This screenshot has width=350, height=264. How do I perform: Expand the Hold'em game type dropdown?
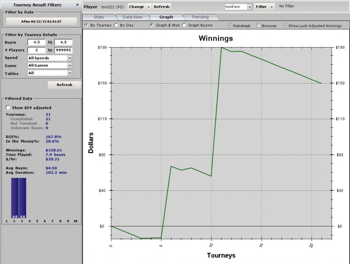(249, 7)
